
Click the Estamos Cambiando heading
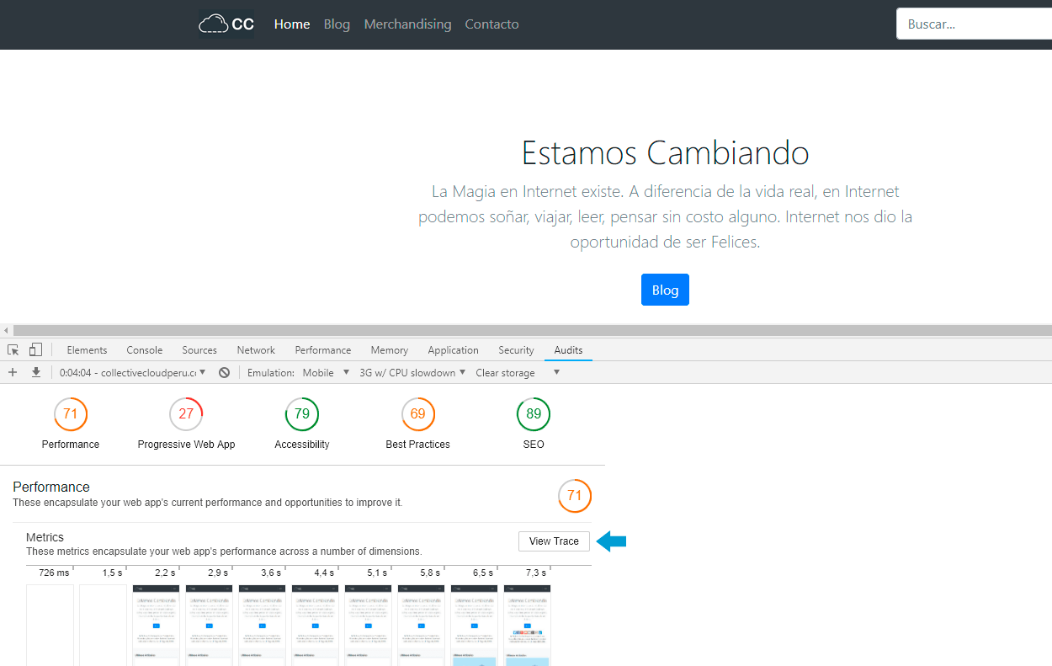pos(665,152)
